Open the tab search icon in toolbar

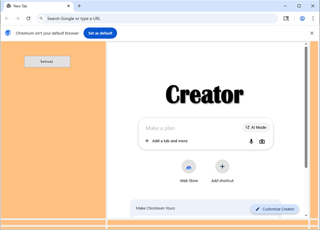point(286,19)
